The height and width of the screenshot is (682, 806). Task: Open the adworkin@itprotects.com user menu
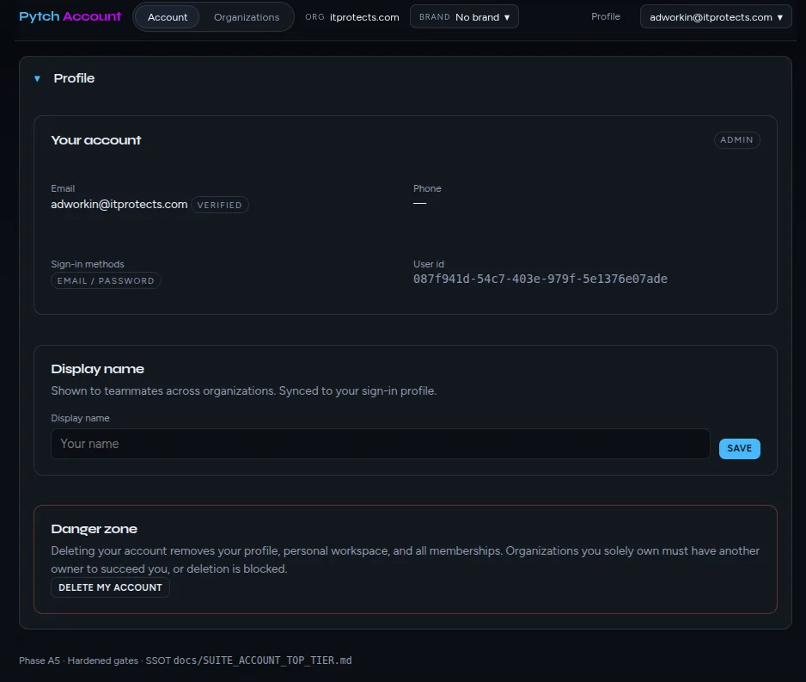(716, 17)
